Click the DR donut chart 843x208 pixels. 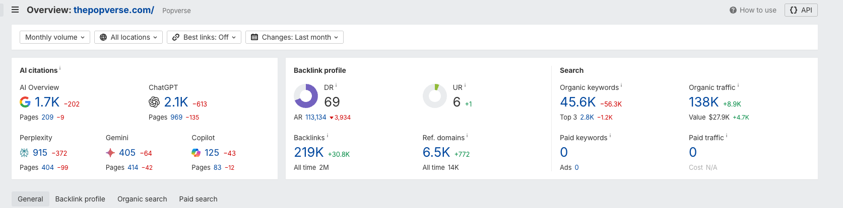click(306, 96)
